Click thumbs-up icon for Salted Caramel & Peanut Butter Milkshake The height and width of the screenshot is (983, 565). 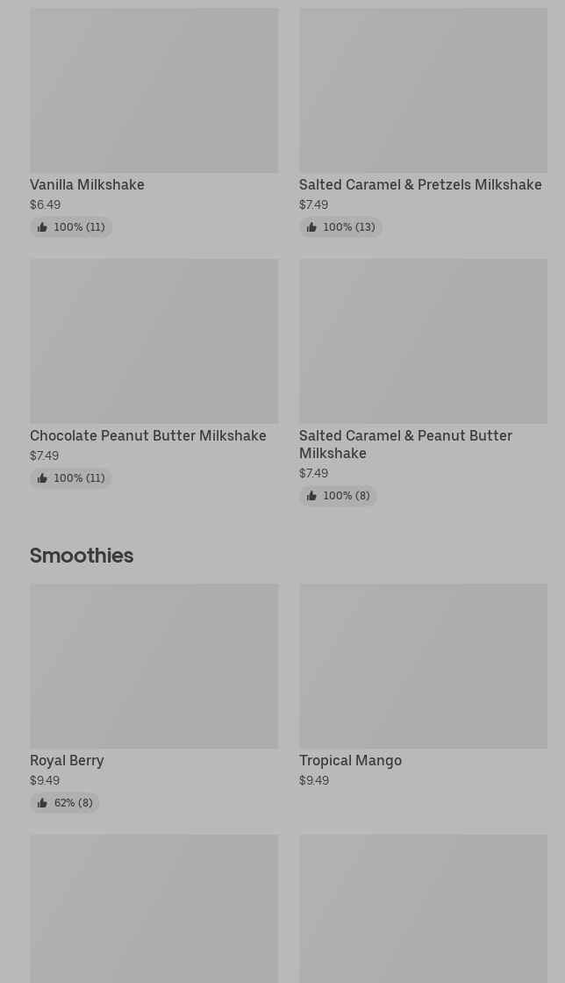311,496
